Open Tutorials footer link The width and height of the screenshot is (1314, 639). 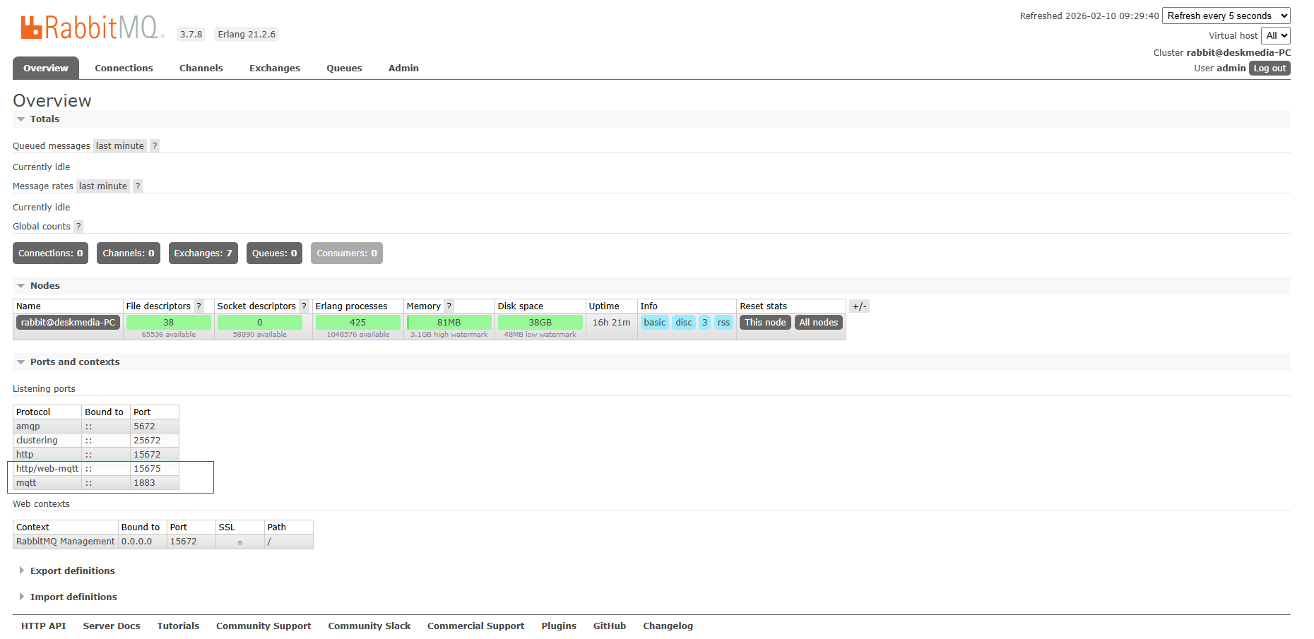(178, 626)
